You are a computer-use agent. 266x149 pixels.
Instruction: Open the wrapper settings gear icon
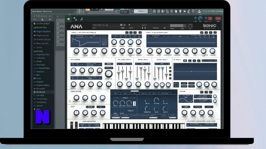click(x=75, y=19)
